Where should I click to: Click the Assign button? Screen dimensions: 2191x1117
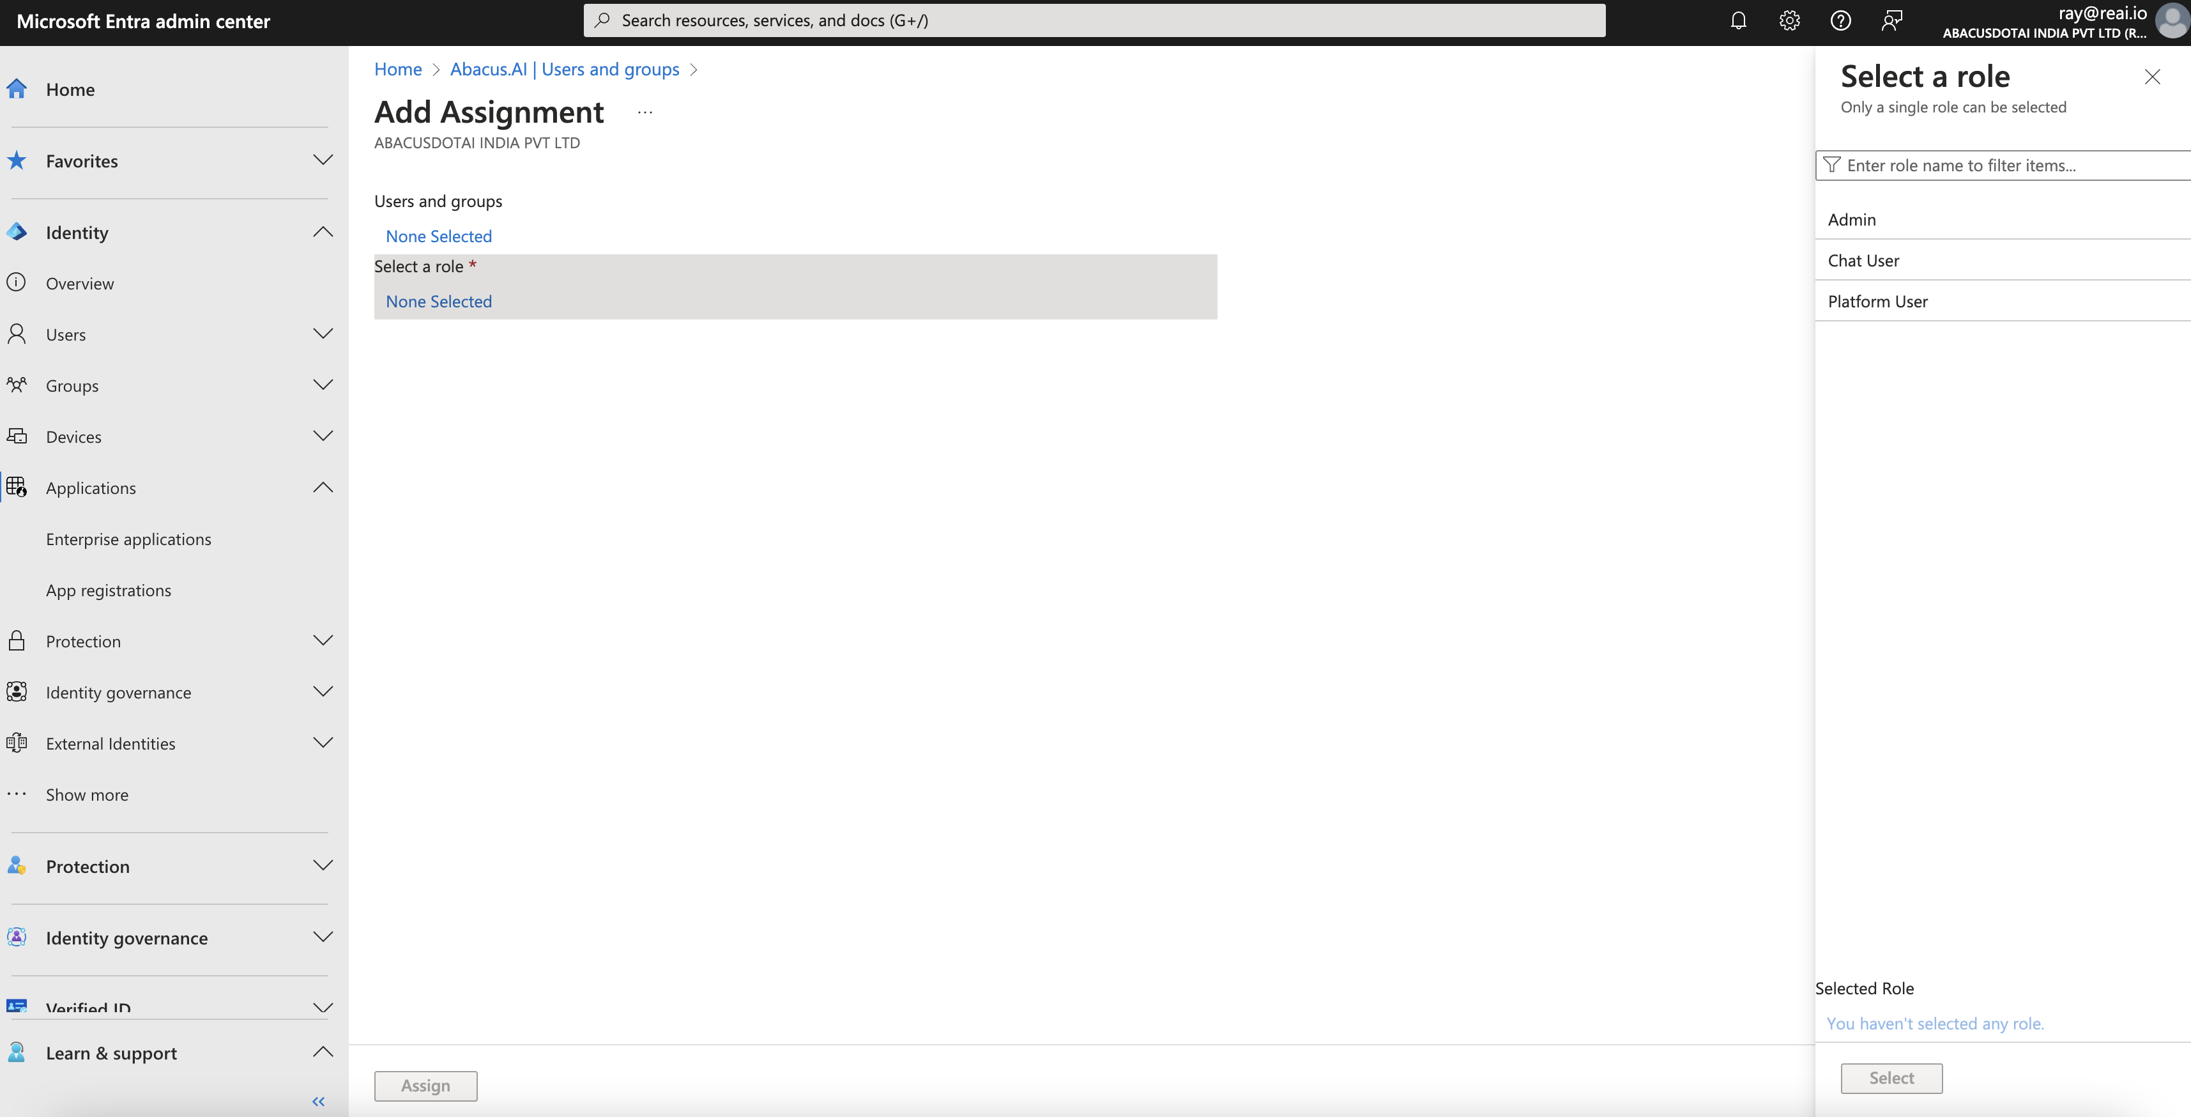click(x=424, y=1084)
